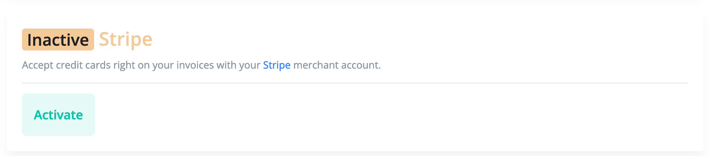709x156 pixels.
Task: Click the Activate button
Action: point(58,115)
